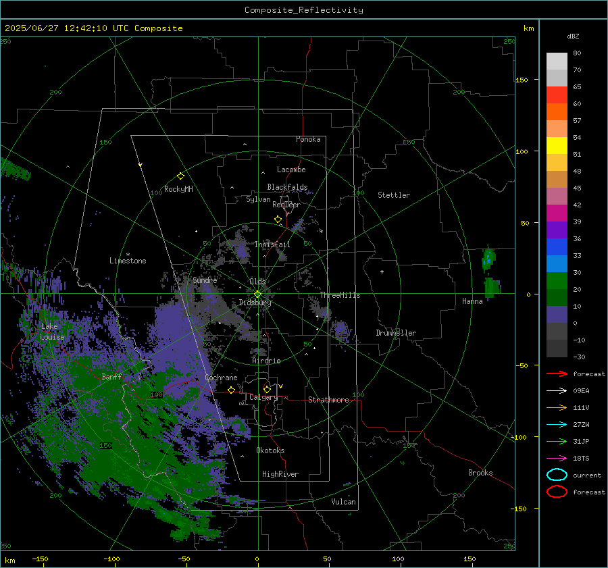Select the orange 57–60 dBZ swatch
This screenshot has height=568, width=608.
pos(557,111)
